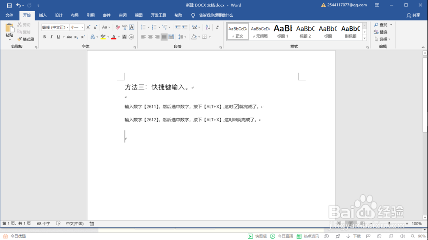Apply the 无间隔 style
The height and width of the screenshot is (240, 428).
(x=260, y=31)
